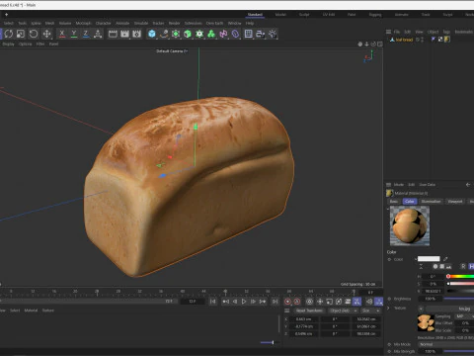Image resolution: width=474 pixels, height=356 pixels.
Task: Adjust the Saturation slider
Action: 460,284
